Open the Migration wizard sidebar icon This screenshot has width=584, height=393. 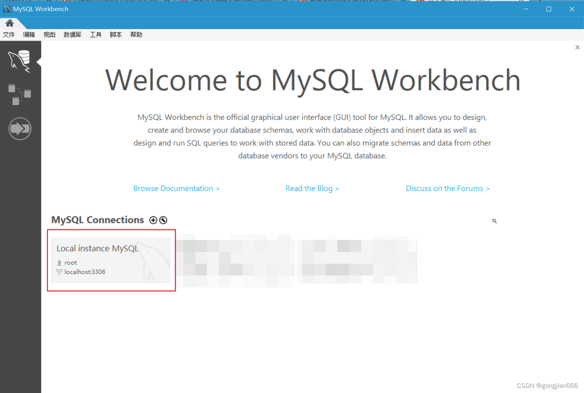click(20, 128)
